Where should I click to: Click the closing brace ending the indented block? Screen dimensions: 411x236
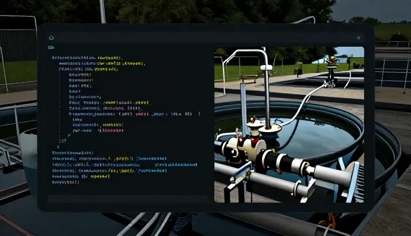tap(69, 135)
